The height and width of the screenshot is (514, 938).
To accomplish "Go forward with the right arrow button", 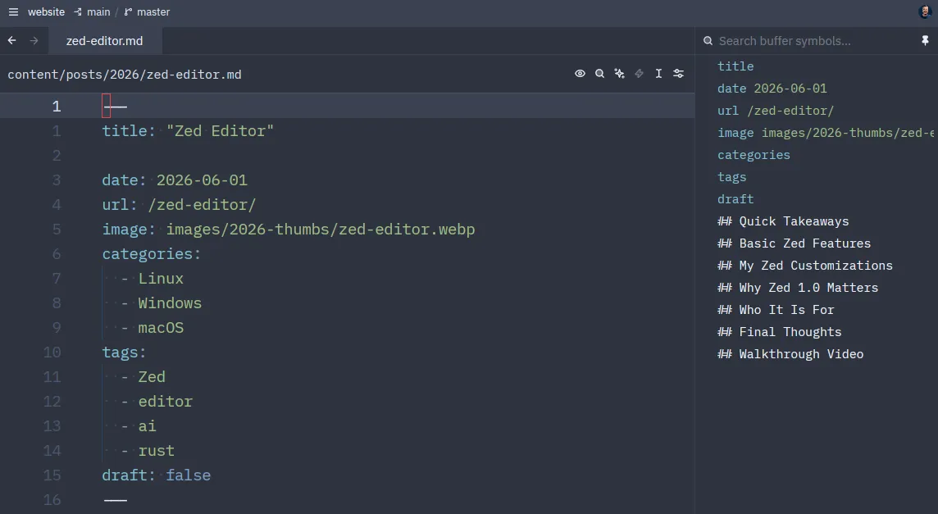I will pyautogui.click(x=34, y=41).
